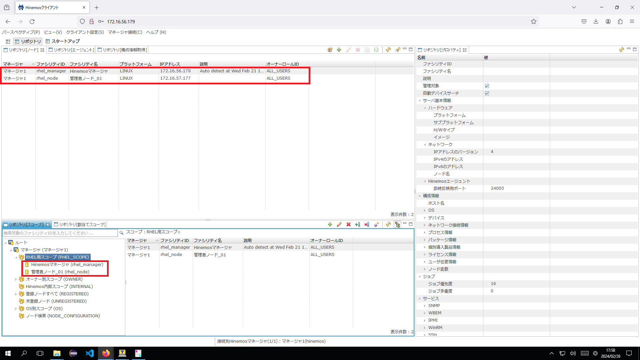
Task: Click assign node to scope icon
Action: click(x=358, y=224)
